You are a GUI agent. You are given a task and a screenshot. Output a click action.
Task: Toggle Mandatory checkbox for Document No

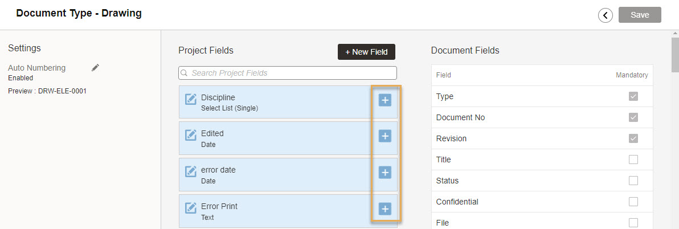point(633,117)
